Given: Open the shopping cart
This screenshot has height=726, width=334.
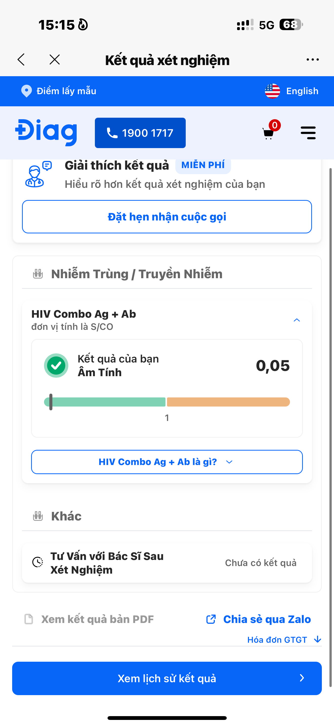Looking at the screenshot, I should pyautogui.click(x=269, y=133).
